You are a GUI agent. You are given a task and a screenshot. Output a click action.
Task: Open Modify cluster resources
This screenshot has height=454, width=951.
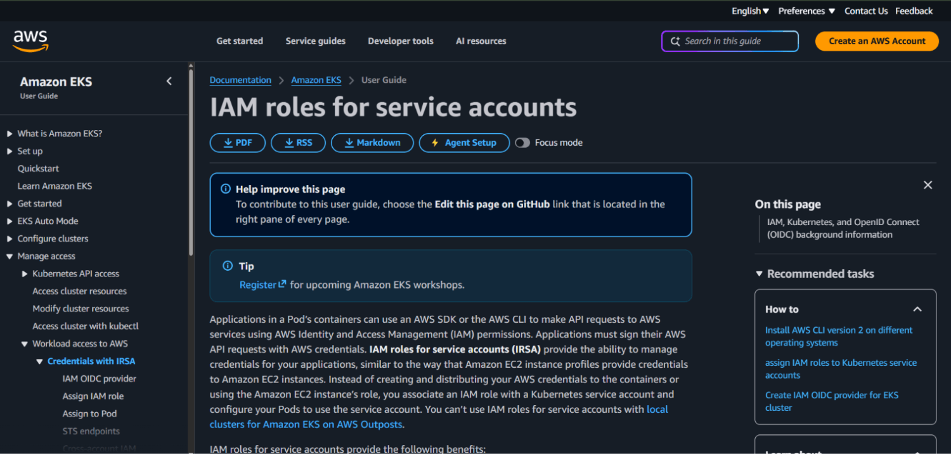[x=81, y=309]
